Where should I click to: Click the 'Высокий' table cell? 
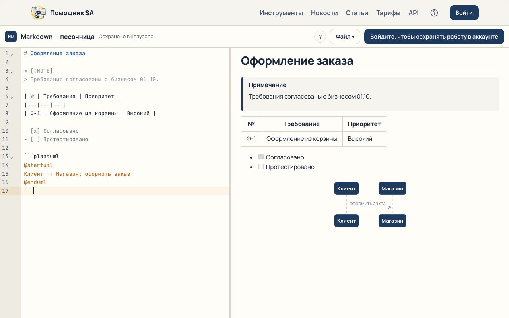[364, 139]
